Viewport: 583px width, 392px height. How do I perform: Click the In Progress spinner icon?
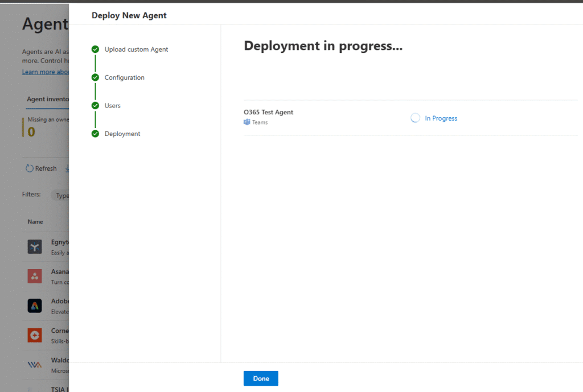coord(415,118)
